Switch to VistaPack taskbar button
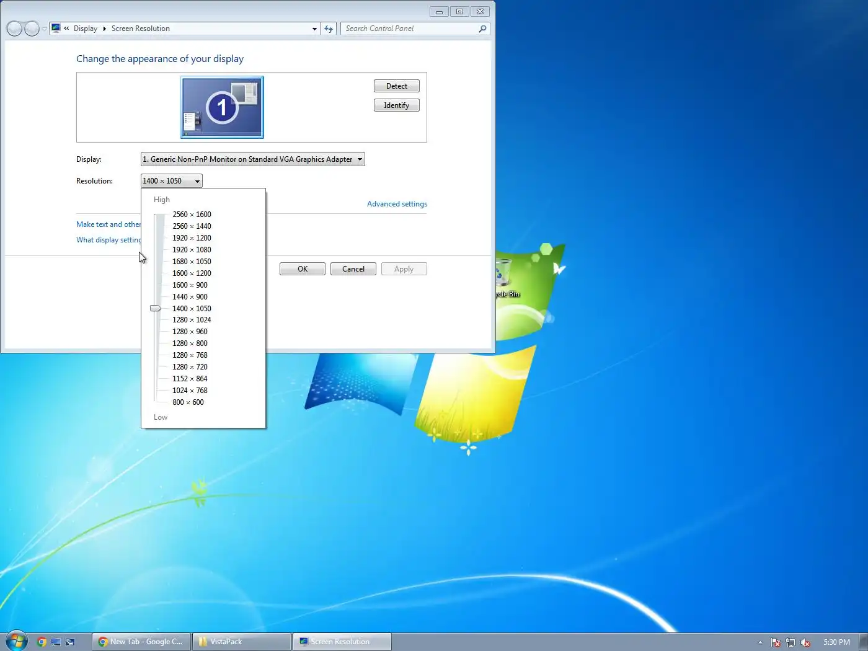This screenshot has width=868, height=651. 242,642
